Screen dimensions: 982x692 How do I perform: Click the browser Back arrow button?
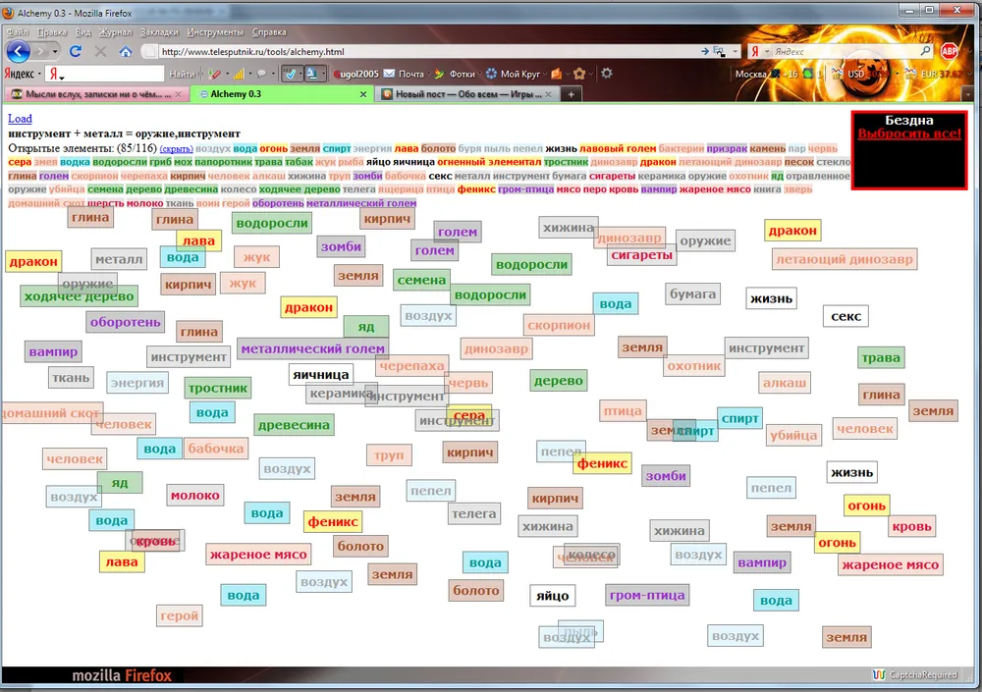pos(19,51)
